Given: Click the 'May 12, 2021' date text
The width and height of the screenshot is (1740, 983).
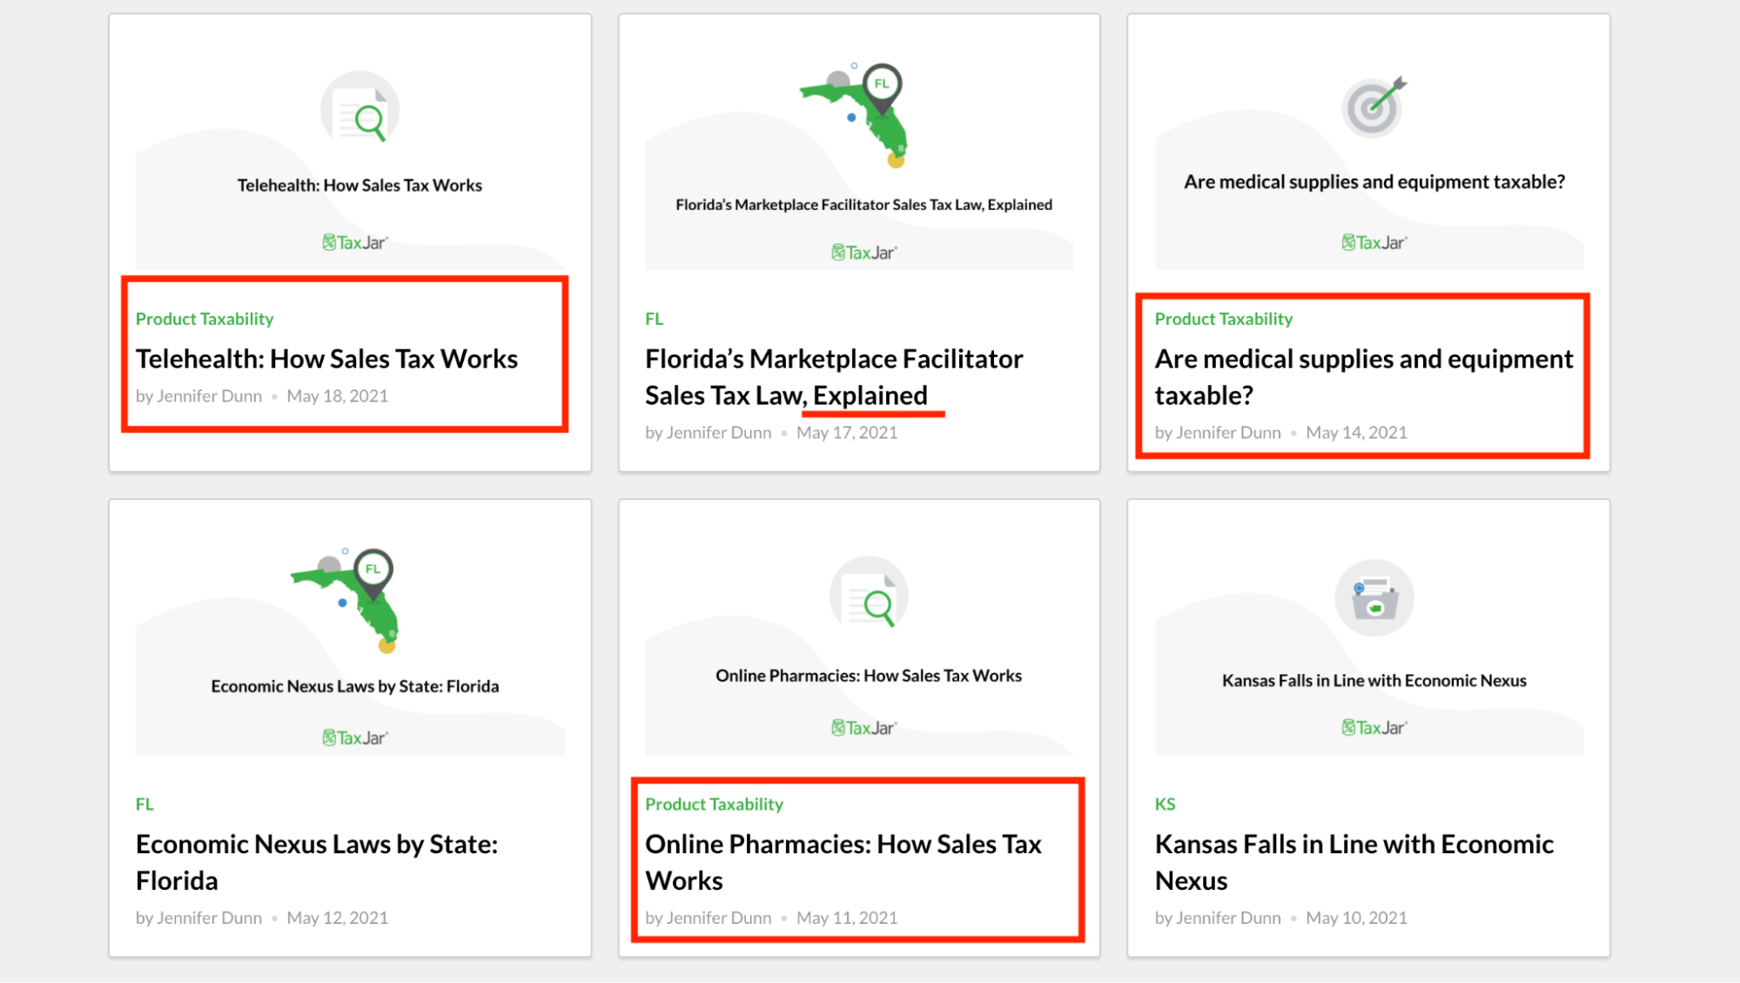Looking at the screenshot, I should click(338, 918).
